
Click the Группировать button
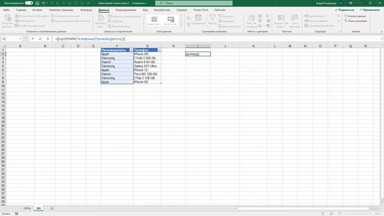tap(314, 16)
